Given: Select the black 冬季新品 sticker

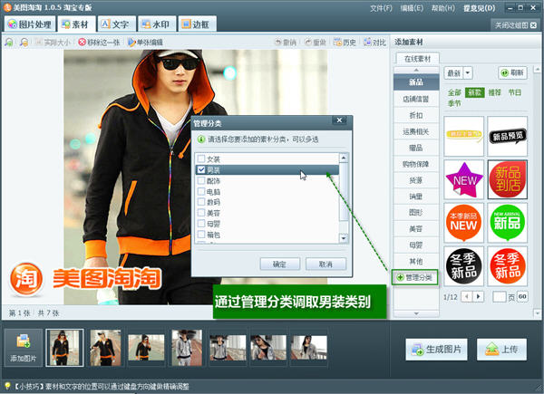Looking at the screenshot, I should (464, 266).
